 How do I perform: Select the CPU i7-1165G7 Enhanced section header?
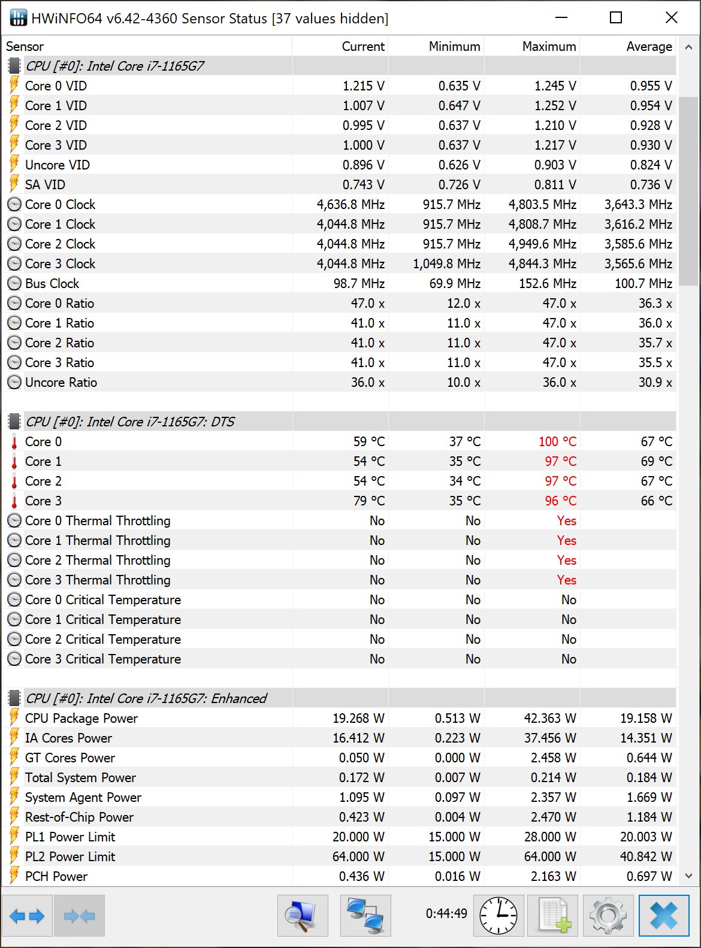146,698
